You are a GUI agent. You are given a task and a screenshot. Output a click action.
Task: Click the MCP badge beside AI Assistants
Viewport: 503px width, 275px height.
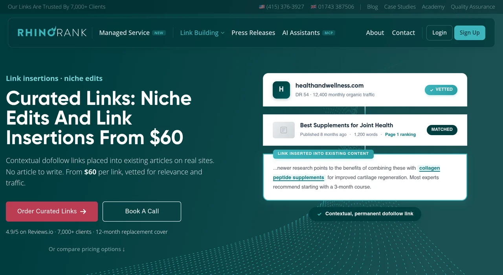coord(329,33)
